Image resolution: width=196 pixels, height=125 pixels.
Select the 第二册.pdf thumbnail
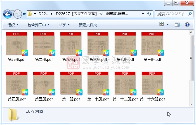pyautogui.click(x=44, y=44)
